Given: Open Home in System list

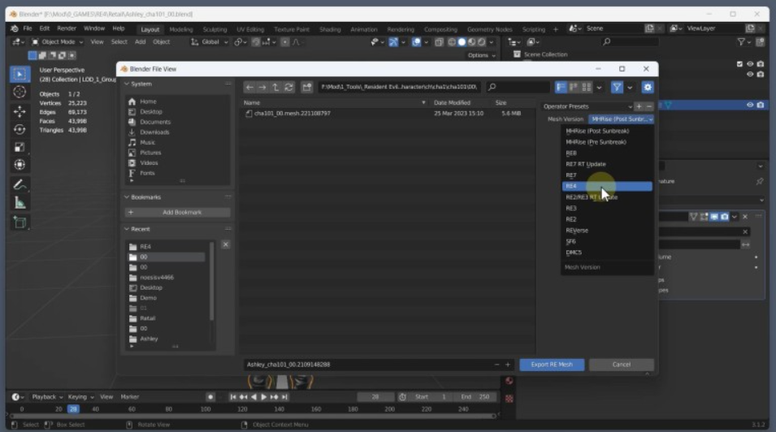Looking at the screenshot, I should (x=147, y=102).
